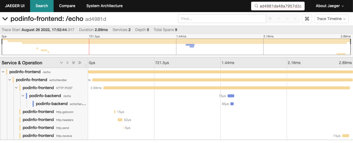Collapse the trace header title chevron
Screen dimensions: 353x143
point(5,19)
